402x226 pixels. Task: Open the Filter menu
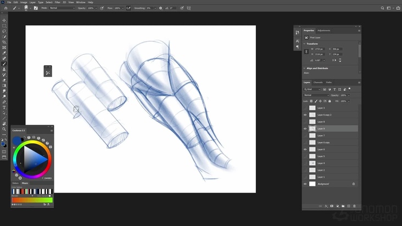(57, 2)
